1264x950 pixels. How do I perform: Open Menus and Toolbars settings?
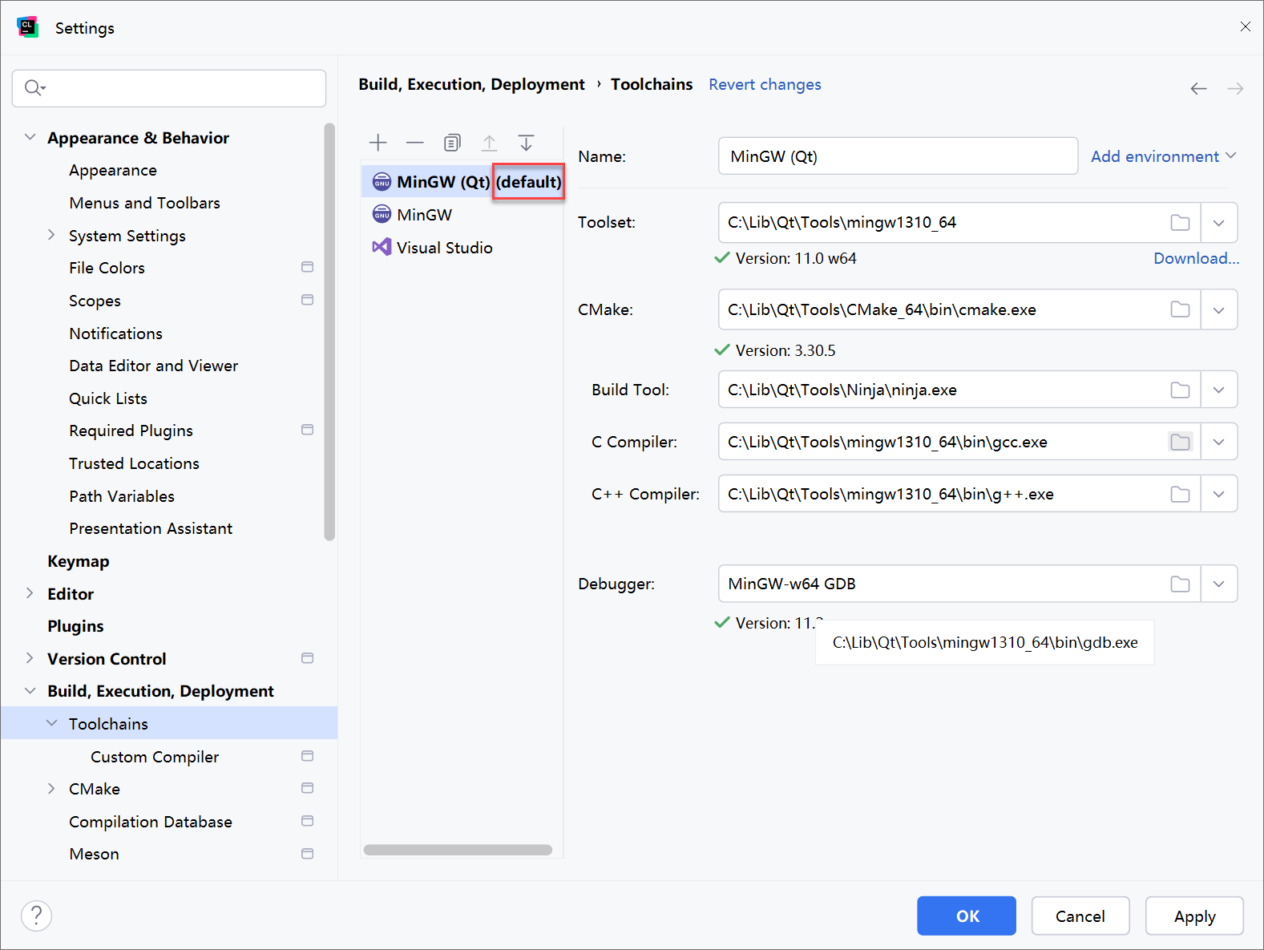(x=144, y=203)
